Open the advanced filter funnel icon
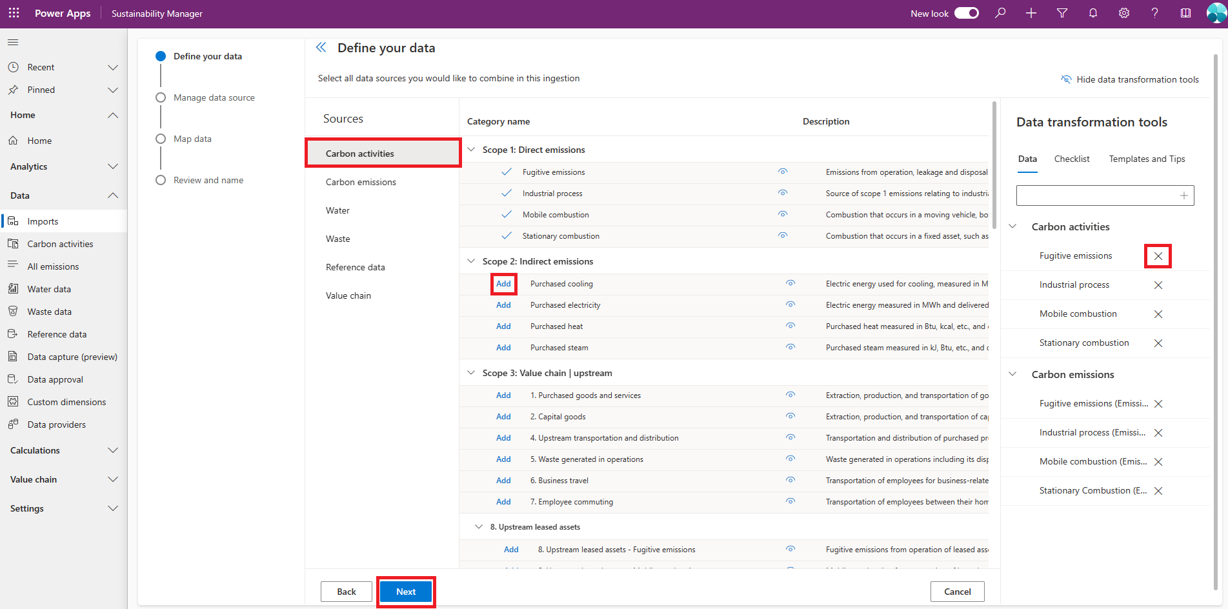The image size is (1228, 609). (1062, 13)
